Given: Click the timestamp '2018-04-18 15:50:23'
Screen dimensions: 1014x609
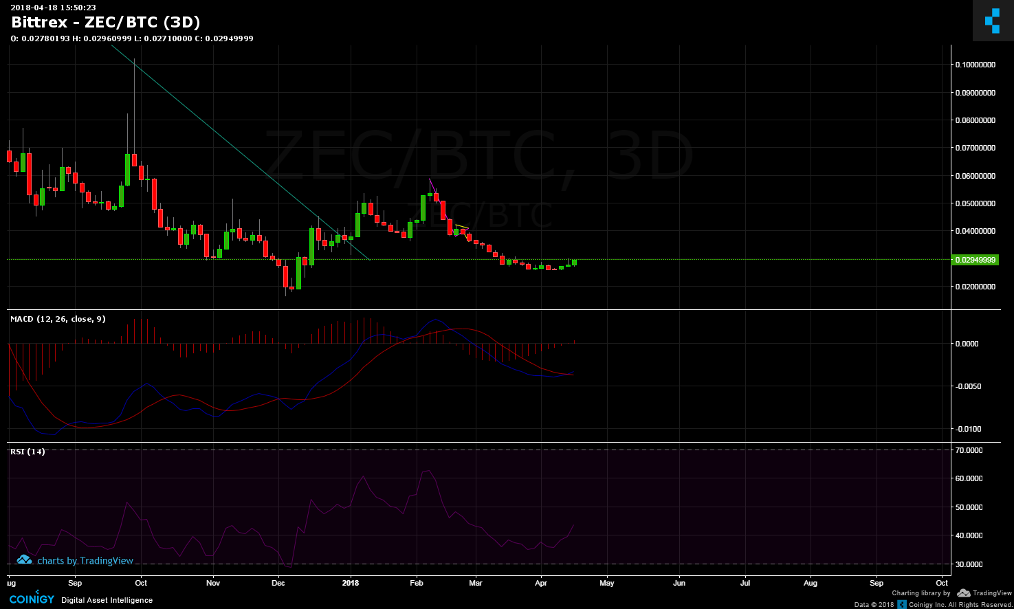Looking at the screenshot, I should tap(53, 8).
